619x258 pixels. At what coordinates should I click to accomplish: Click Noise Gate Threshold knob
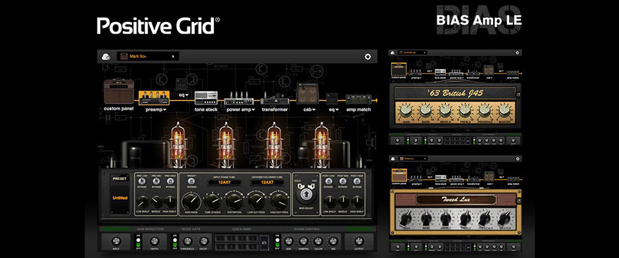coord(188,241)
